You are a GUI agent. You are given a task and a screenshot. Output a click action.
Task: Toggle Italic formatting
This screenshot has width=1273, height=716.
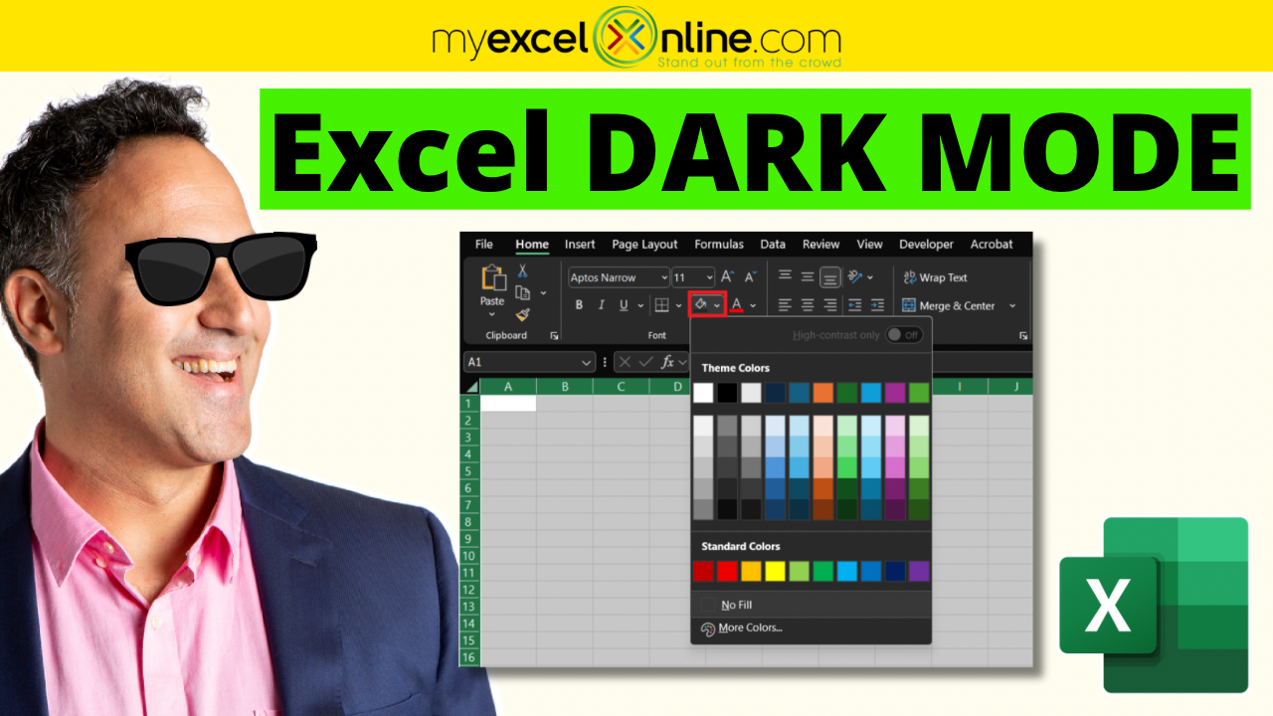(x=601, y=305)
